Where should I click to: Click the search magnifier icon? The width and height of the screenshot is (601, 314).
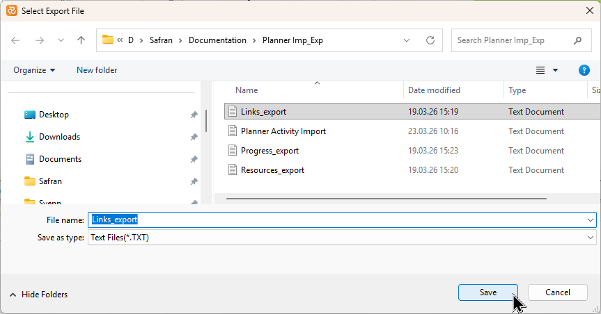[577, 40]
